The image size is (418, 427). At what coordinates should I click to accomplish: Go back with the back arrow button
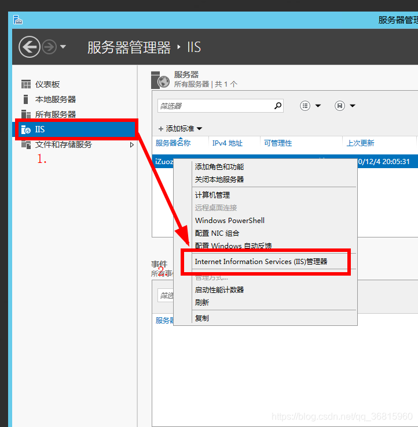29,47
